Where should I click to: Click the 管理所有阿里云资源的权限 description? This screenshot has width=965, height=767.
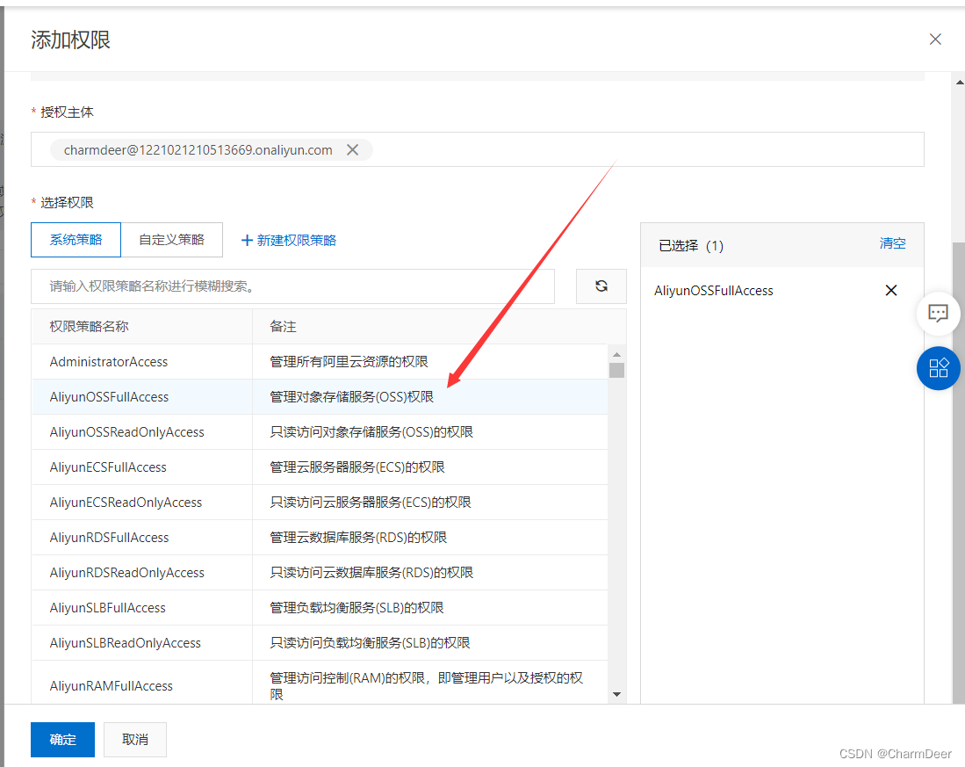pos(349,361)
